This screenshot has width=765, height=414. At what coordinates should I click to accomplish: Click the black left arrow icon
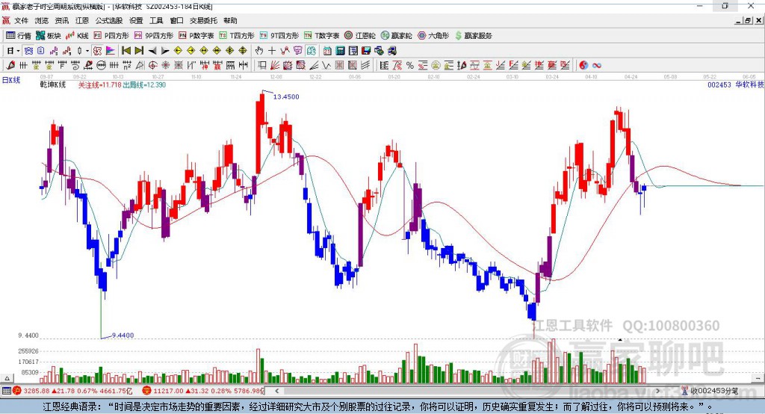(x=152, y=51)
